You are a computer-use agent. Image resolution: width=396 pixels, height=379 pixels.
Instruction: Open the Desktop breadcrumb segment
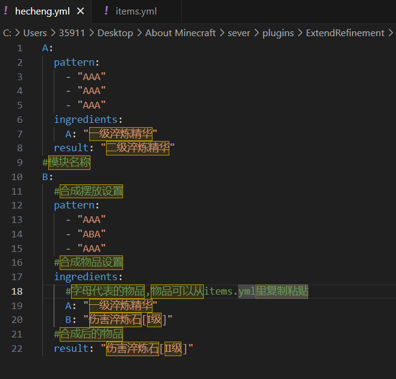pyautogui.click(x=115, y=33)
